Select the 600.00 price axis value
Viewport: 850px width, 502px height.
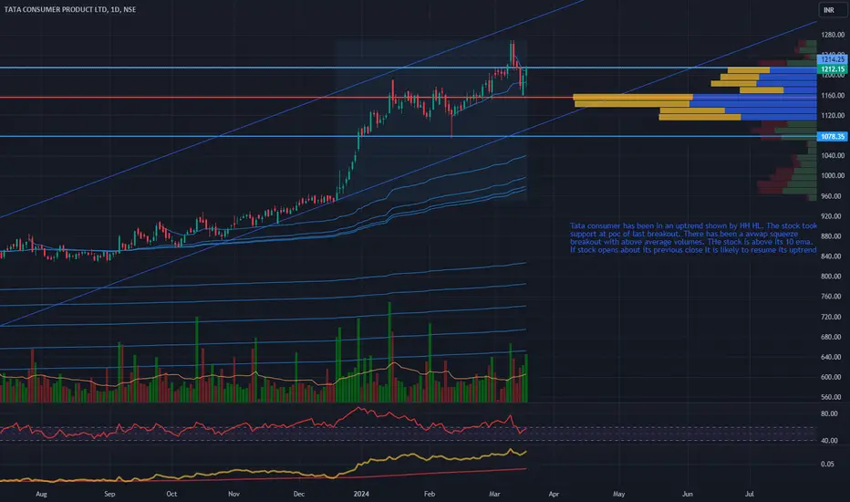(x=833, y=377)
